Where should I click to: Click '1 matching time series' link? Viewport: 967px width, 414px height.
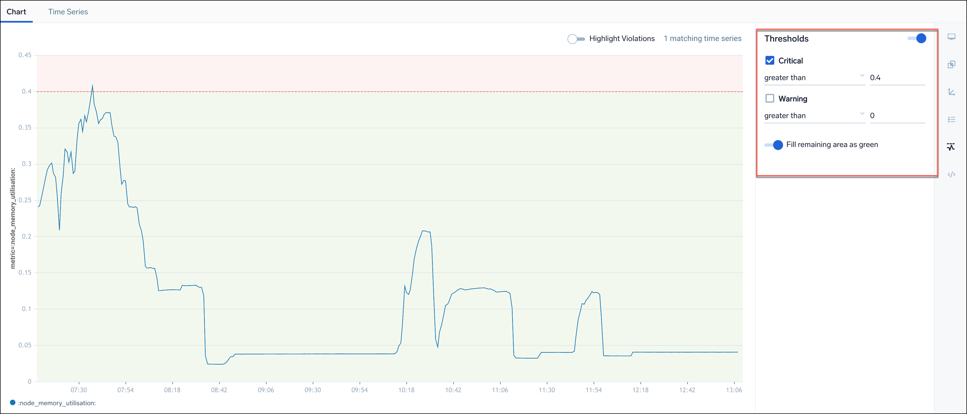(x=702, y=39)
